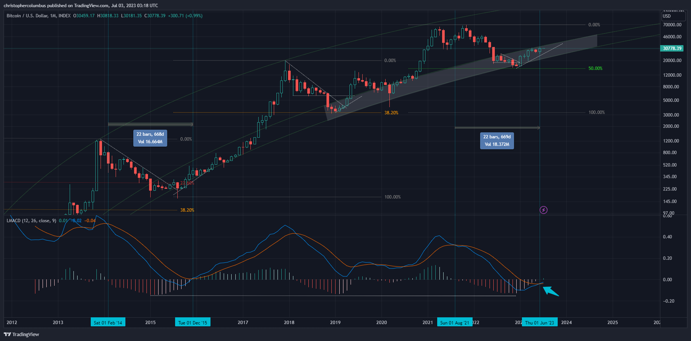This screenshot has width=691, height=341.
Task: Click the 'Tue 01 Dec '15' date flag
Action: click(193, 322)
